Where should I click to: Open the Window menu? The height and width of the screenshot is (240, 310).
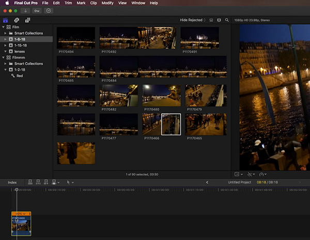138,3
